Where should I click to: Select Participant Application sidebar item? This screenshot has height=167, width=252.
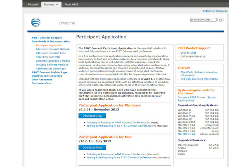(49, 45)
